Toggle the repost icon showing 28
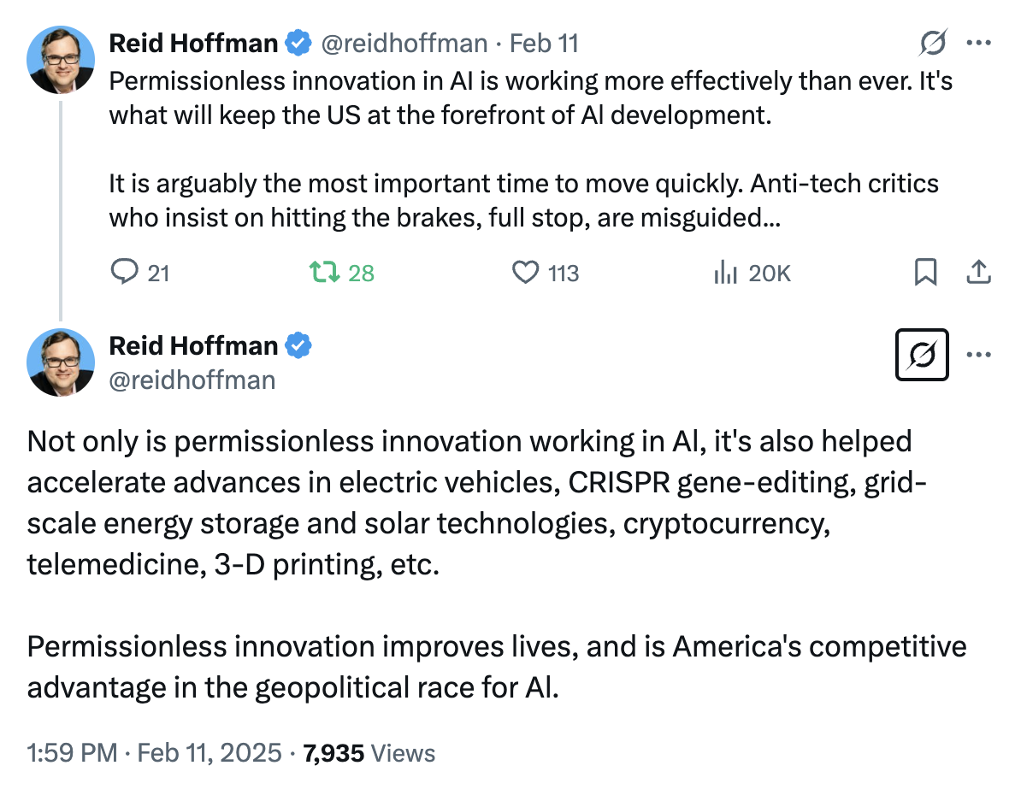 [324, 272]
